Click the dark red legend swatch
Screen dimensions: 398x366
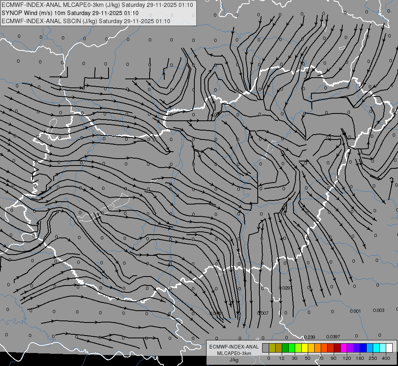click(x=337, y=348)
